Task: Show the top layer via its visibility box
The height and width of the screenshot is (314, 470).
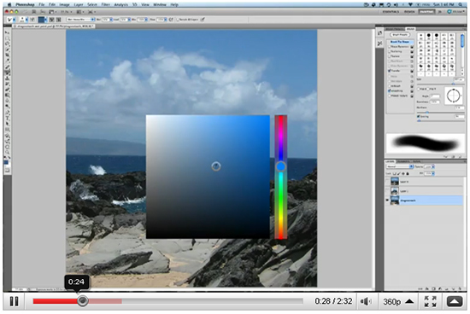Action: (387, 182)
